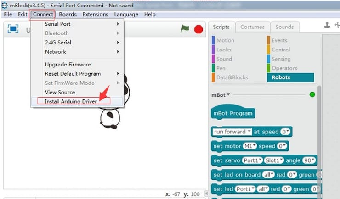This screenshot has width=340, height=199.
Task: Click the Connect menu
Action: pyautogui.click(x=43, y=14)
